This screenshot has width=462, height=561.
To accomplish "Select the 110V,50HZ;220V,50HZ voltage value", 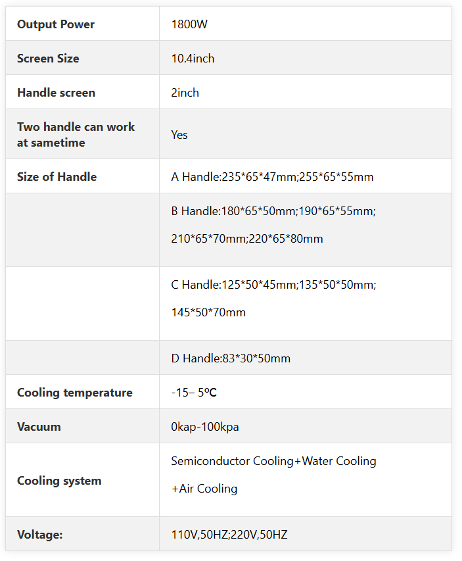I will (229, 535).
